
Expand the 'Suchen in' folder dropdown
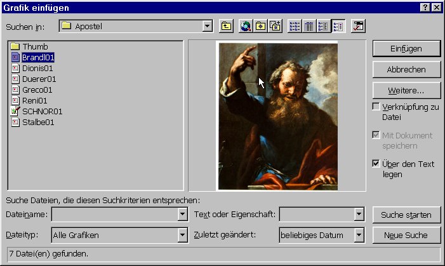[207, 26]
